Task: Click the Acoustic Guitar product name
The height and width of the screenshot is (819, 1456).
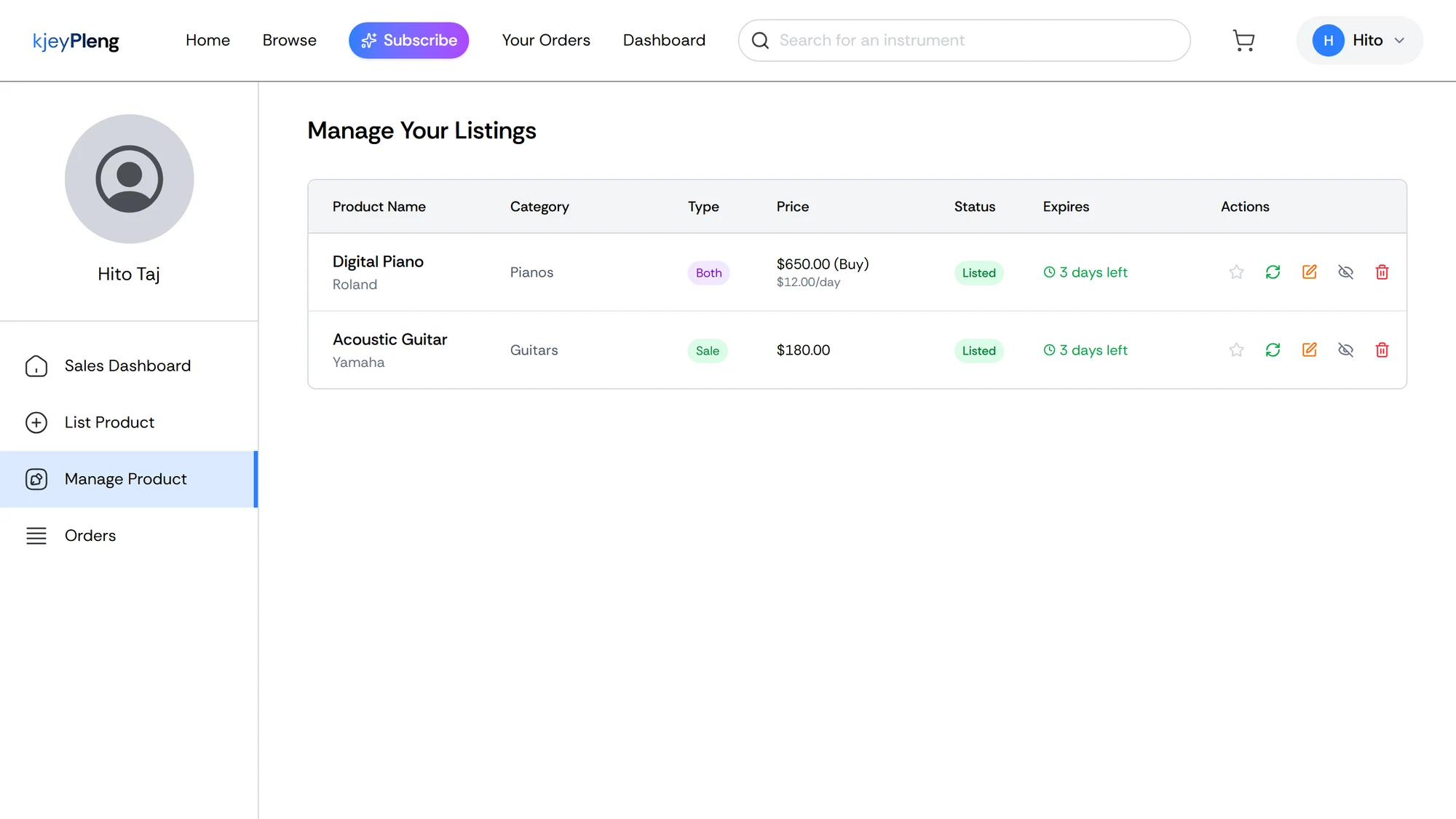Action: pos(389,339)
